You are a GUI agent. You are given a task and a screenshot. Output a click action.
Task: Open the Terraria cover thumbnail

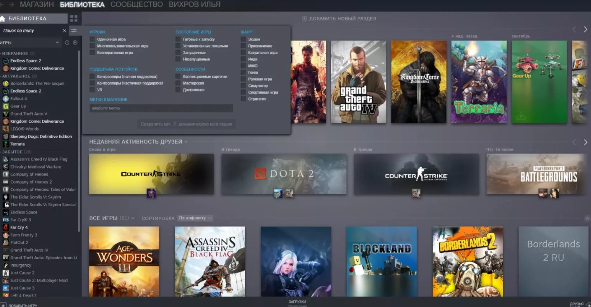coord(479,82)
